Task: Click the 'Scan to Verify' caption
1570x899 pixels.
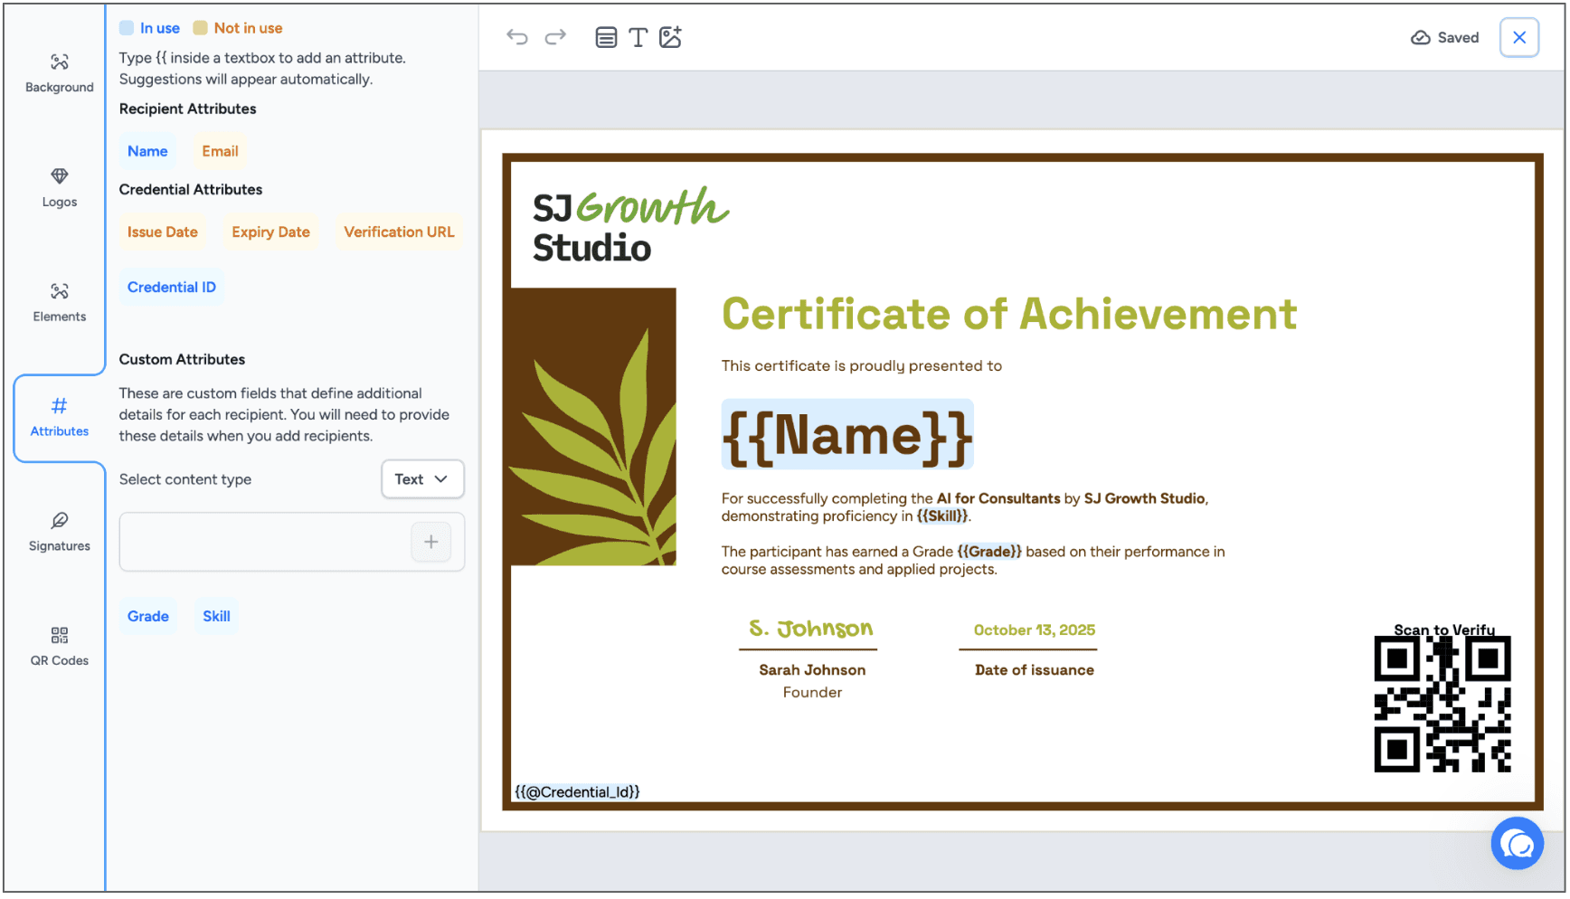Action: (x=1444, y=629)
